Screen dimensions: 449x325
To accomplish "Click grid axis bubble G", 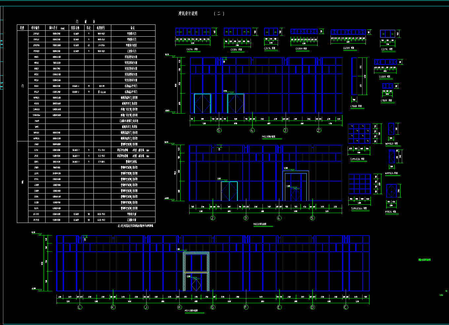I will pos(213,307).
